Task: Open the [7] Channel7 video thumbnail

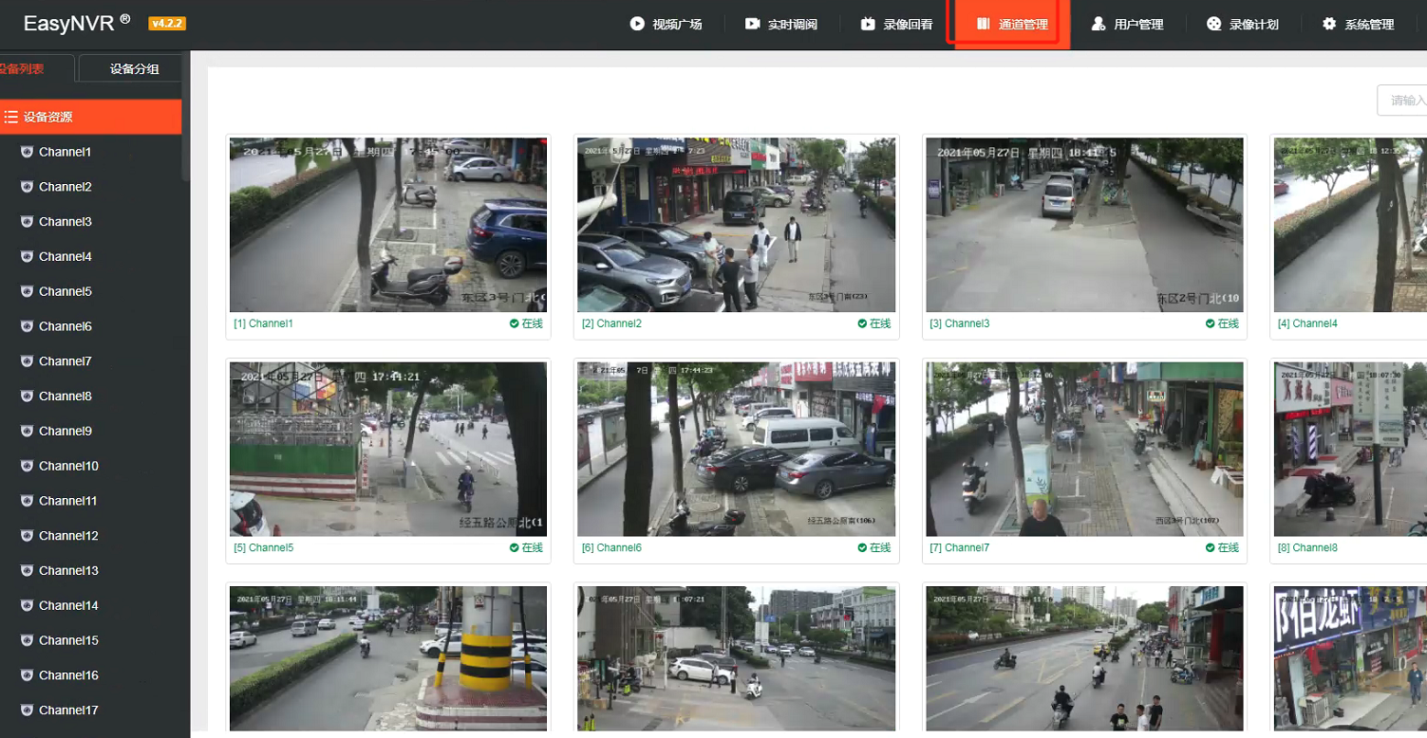Action: point(1084,449)
